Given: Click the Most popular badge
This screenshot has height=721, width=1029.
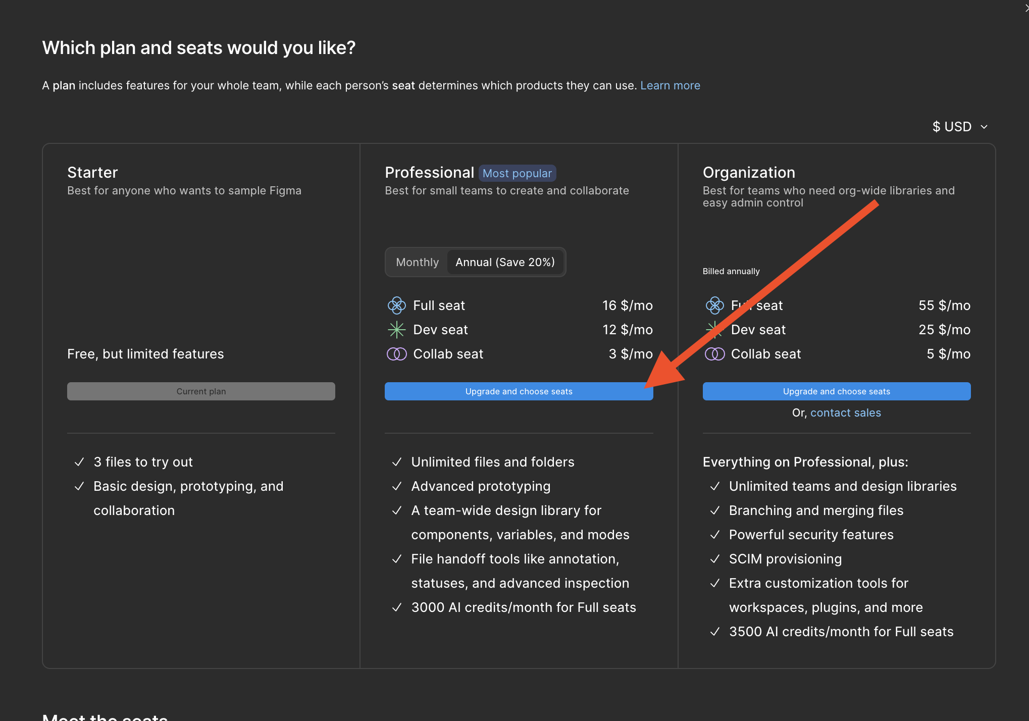Looking at the screenshot, I should pos(517,173).
